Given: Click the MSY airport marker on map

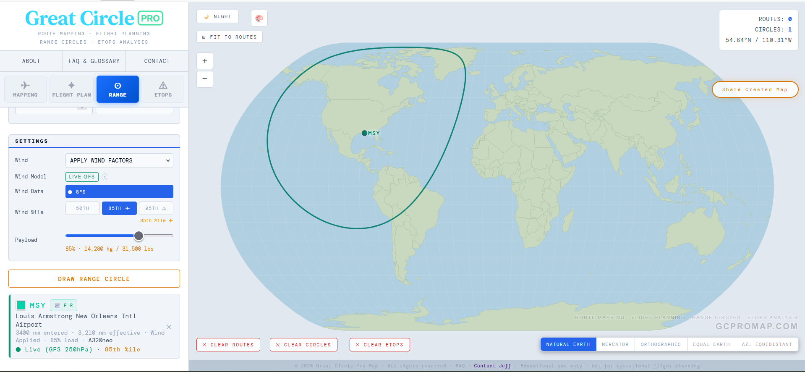Looking at the screenshot, I should [364, 133].
